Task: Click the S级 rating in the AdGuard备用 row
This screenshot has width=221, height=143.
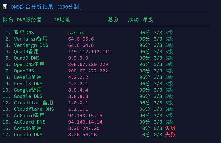Action: [169, 116]
